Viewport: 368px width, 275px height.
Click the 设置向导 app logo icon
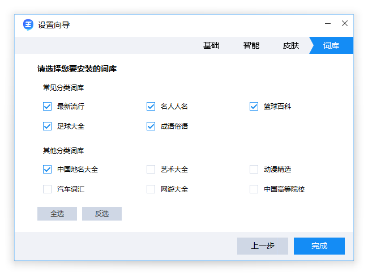28,24
